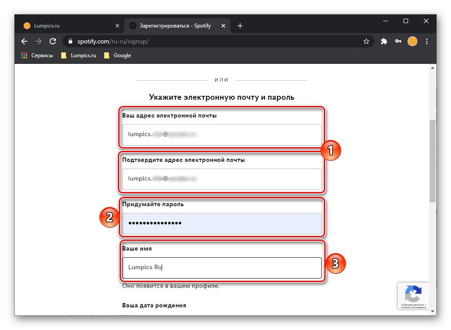
Task: Open a new browser tab
Action: click(240, 25)
